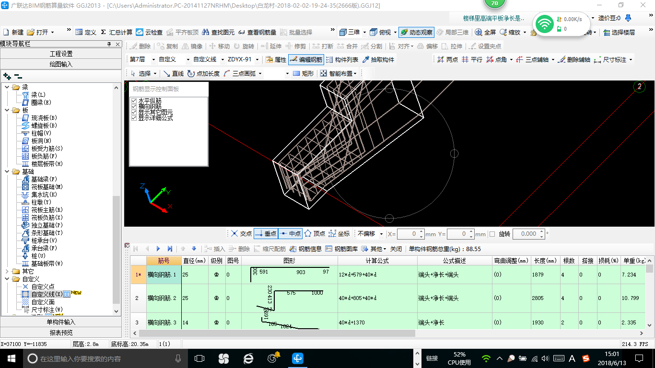Run 汇总计算 summary calculation
This screenshot has height=368, width=655.
coord(116,32)
